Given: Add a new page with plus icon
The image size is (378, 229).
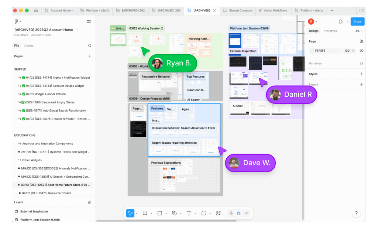Looking at the screenshot, I should (90, 56).
